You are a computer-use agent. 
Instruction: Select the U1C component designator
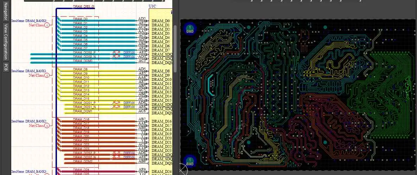[153, 6]
